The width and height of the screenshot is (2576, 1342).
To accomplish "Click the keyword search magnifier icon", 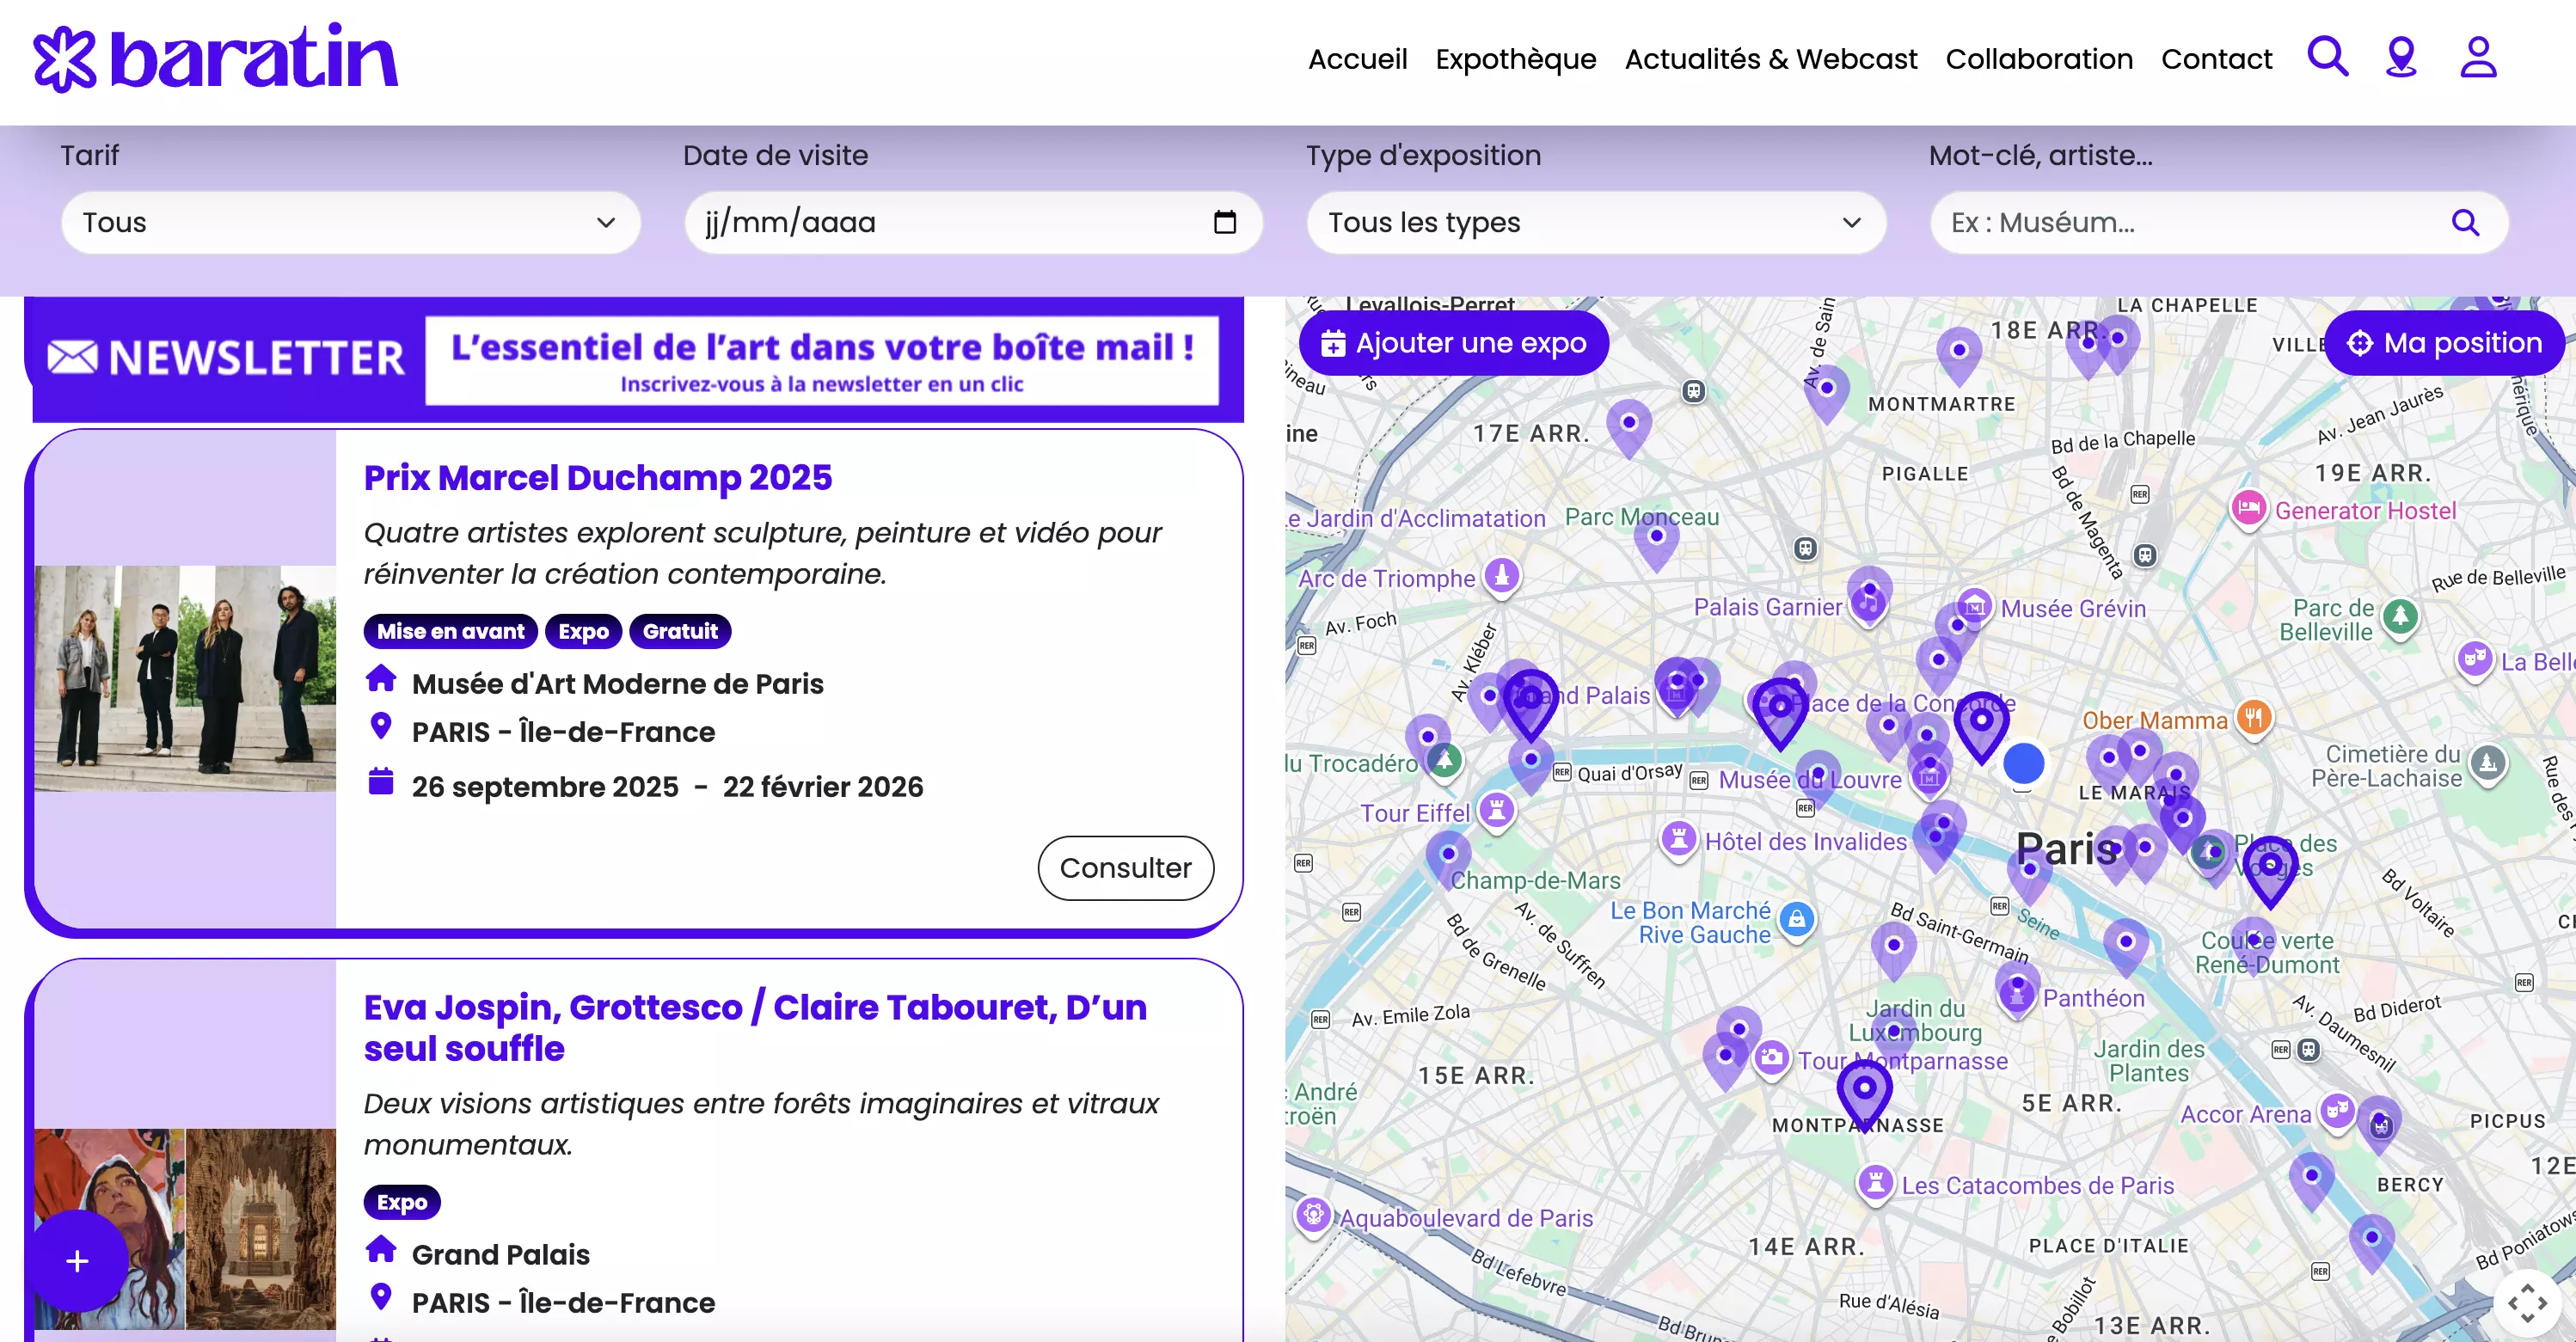I will pos(2465,222).
